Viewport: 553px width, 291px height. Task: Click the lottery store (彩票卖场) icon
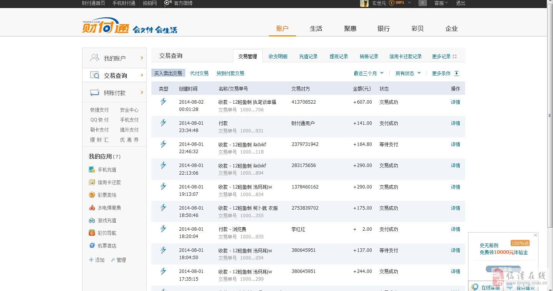coord(92,195)
